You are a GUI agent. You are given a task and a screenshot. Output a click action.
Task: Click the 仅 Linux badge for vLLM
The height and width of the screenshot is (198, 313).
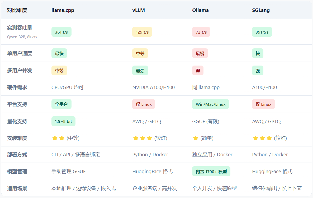click(144, 104)
